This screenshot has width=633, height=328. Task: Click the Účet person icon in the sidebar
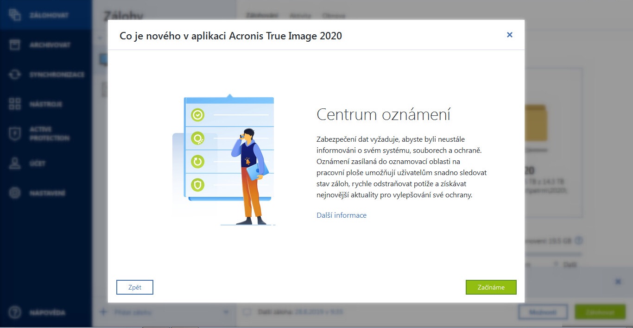15,163
